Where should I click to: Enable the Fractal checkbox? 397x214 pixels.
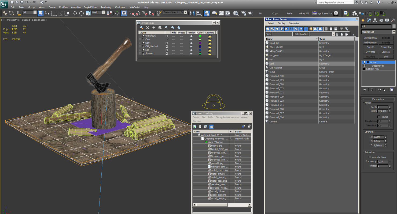378,117
